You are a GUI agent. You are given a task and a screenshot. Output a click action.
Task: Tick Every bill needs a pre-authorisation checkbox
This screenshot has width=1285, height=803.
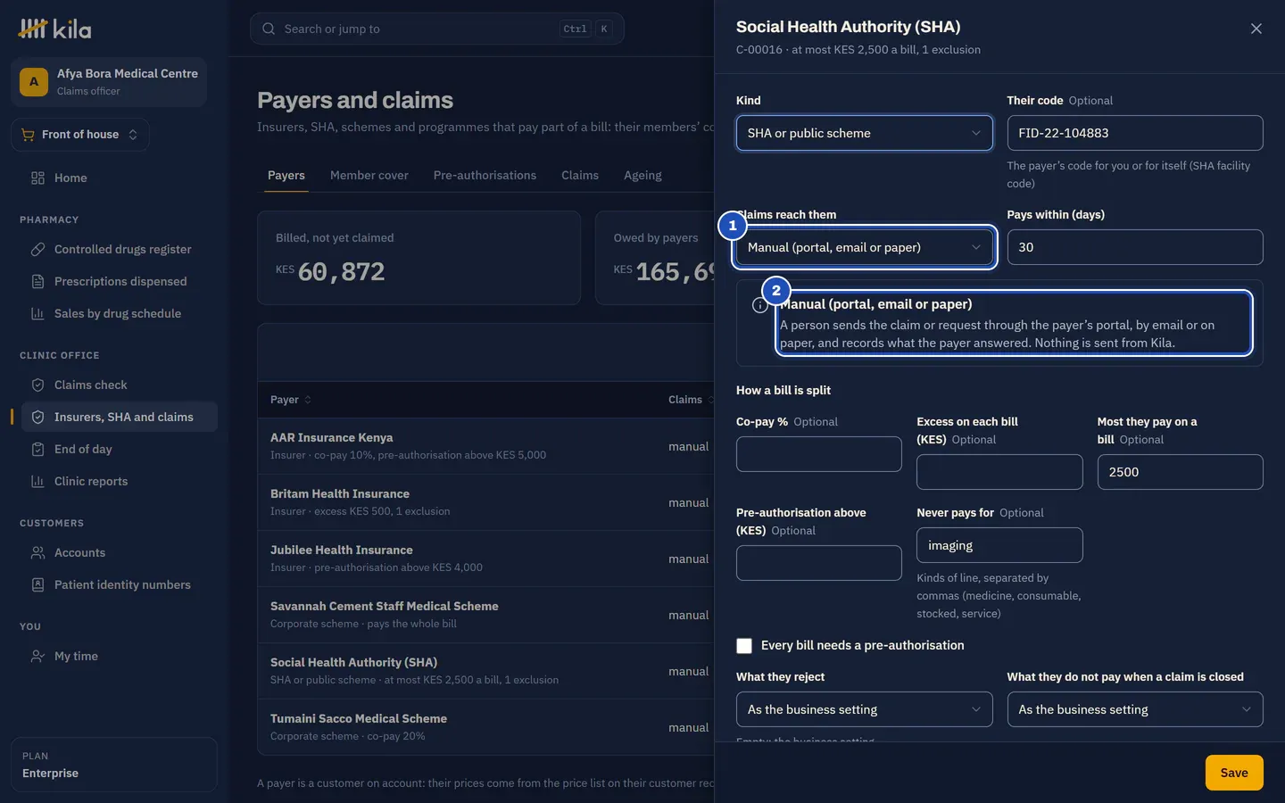point(744,645)
